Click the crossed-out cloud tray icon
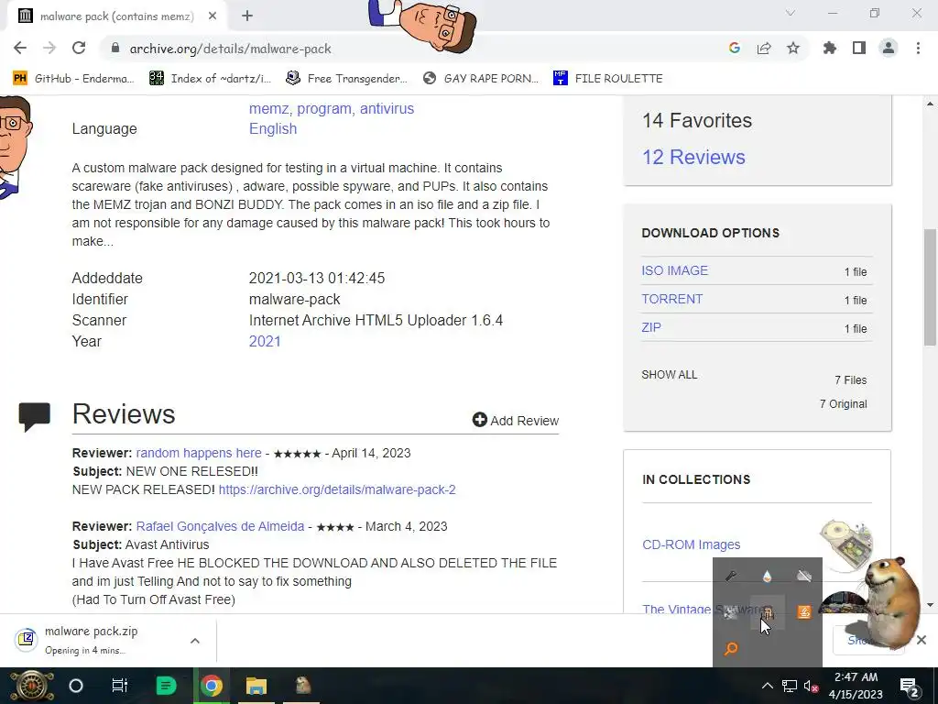This screenshot has width=938, height=704. point(804,576)
